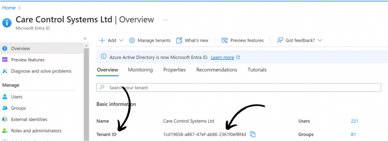Viewport: 388px width, 141px height.
Task: Click the Users person icon in sidebar
Action: click(5, 97)
